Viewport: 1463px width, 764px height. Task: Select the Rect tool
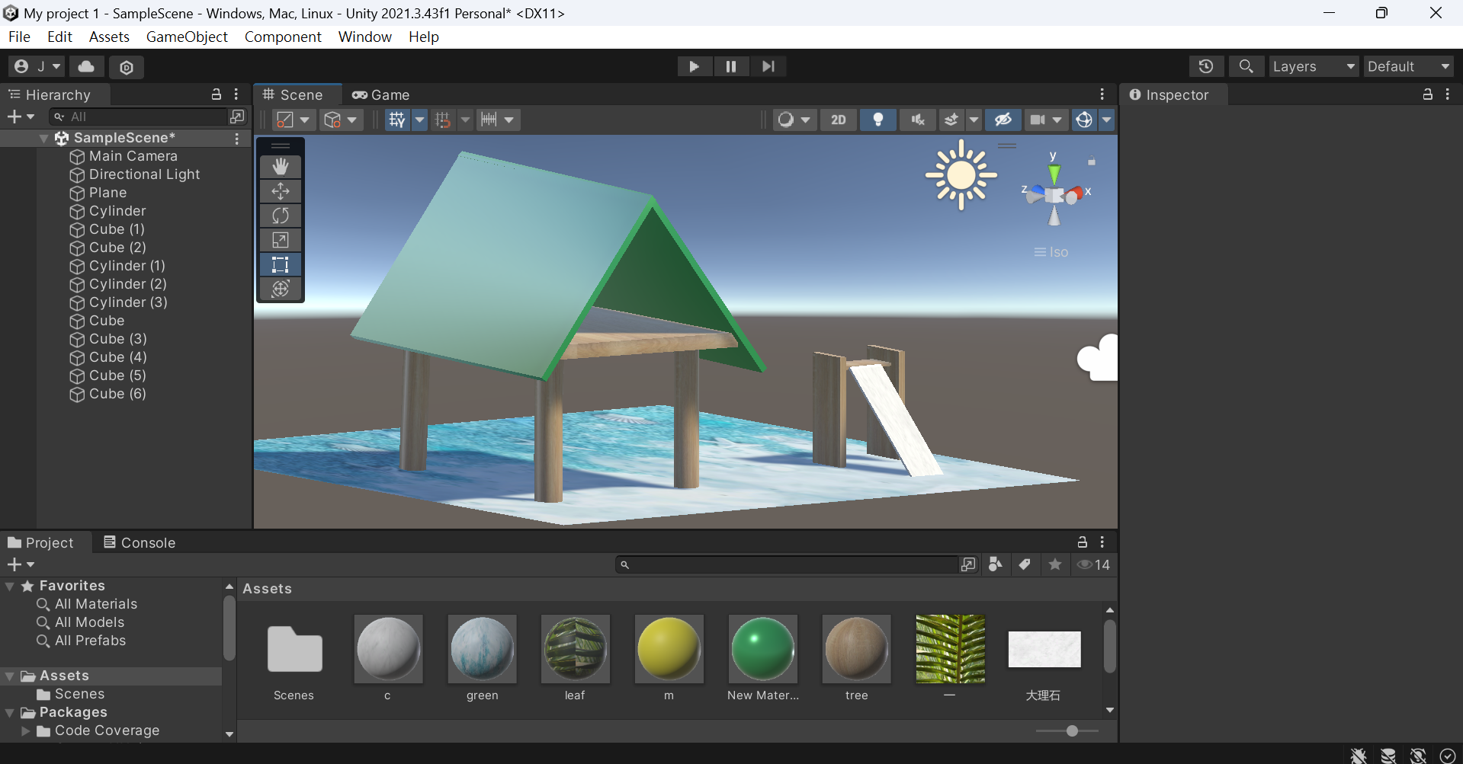pyautogui.click(x=281, y=264)
